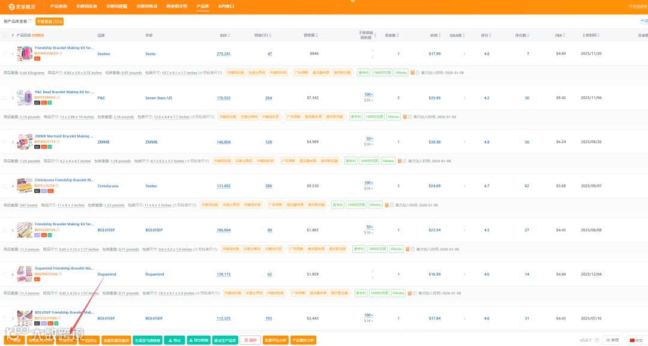Copy ASIN B0FFGSX1V9 with copy icon
This screenshot has width=648, height=346.
(x=58, y=229)
